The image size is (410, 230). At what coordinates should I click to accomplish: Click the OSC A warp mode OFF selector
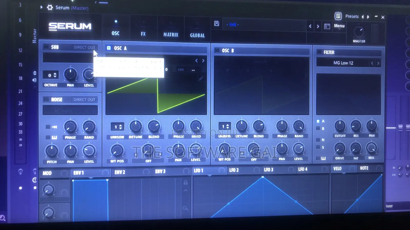point(148,161)
